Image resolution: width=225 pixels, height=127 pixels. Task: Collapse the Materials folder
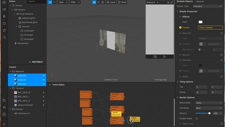[10, 71]
